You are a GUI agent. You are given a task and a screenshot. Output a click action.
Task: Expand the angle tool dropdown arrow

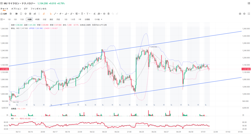tap(68, 14)
